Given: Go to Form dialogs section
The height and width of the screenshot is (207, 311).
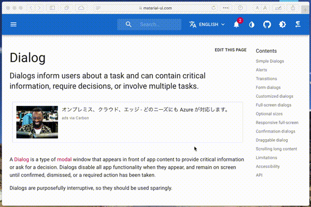Looking at the screenshot, I should 268,87.
